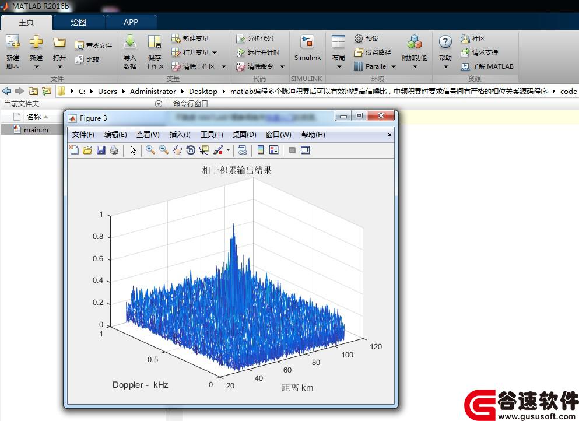The height and width of the screenshot is (421, 579).
Task: Toggle the data cursor tool
Action: [204, 150]
